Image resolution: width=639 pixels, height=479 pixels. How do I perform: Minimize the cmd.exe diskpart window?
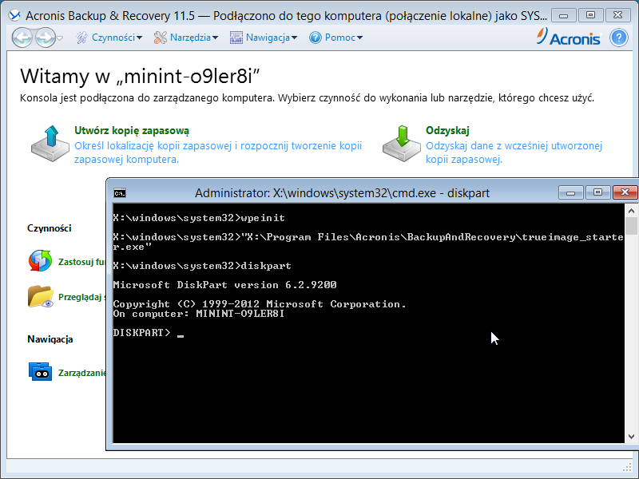(570, 192)
